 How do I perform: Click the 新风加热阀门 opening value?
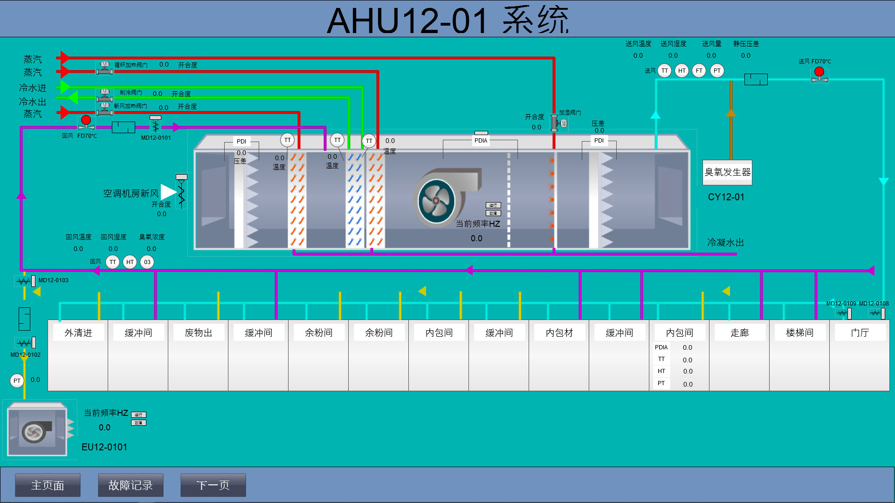click(x=163, y=108)
